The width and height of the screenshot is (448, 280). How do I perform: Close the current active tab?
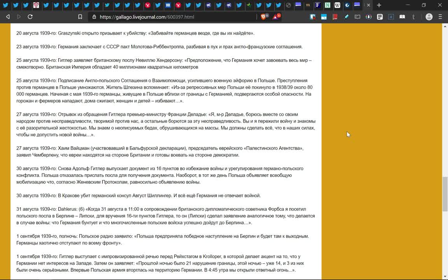point(369,5)
